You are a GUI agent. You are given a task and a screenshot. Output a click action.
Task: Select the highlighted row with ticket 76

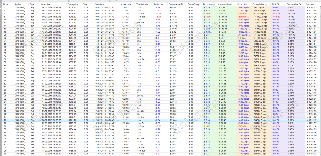click(160, 120)
